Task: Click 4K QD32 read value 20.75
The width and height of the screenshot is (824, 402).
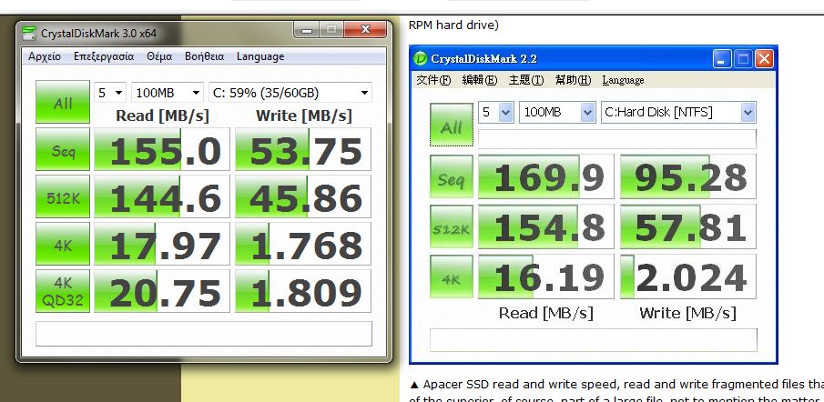Action: (x=162, y=291)
